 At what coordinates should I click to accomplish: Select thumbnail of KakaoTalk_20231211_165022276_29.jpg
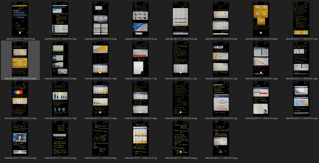[x=221, y=138]
